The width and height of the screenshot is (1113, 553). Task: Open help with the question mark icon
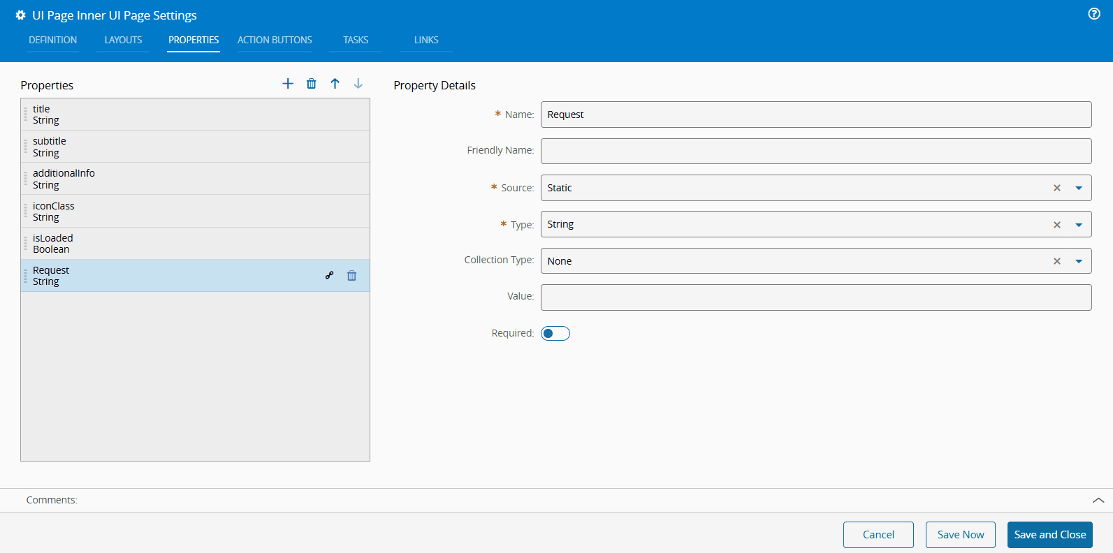(x=1094, y=14)
